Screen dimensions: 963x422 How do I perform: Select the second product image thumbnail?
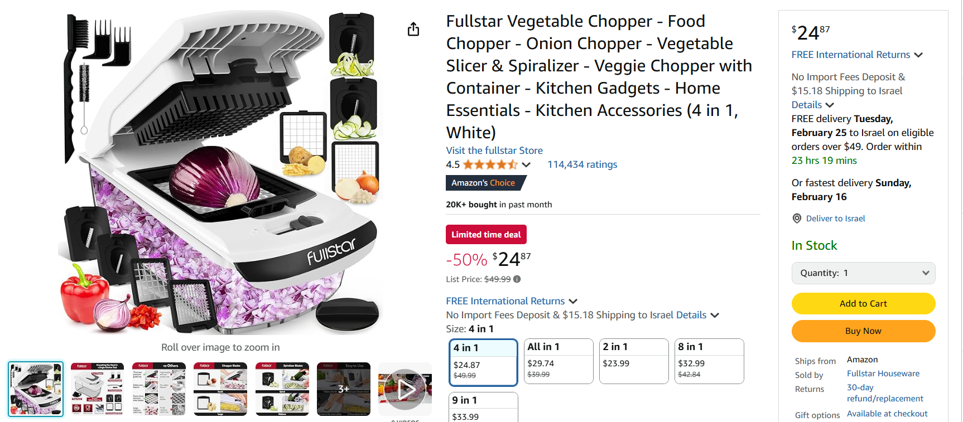pos(97,389)
